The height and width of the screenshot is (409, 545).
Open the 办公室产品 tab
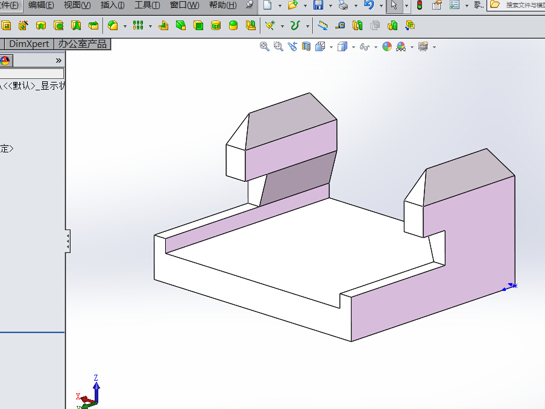point(83,43)
